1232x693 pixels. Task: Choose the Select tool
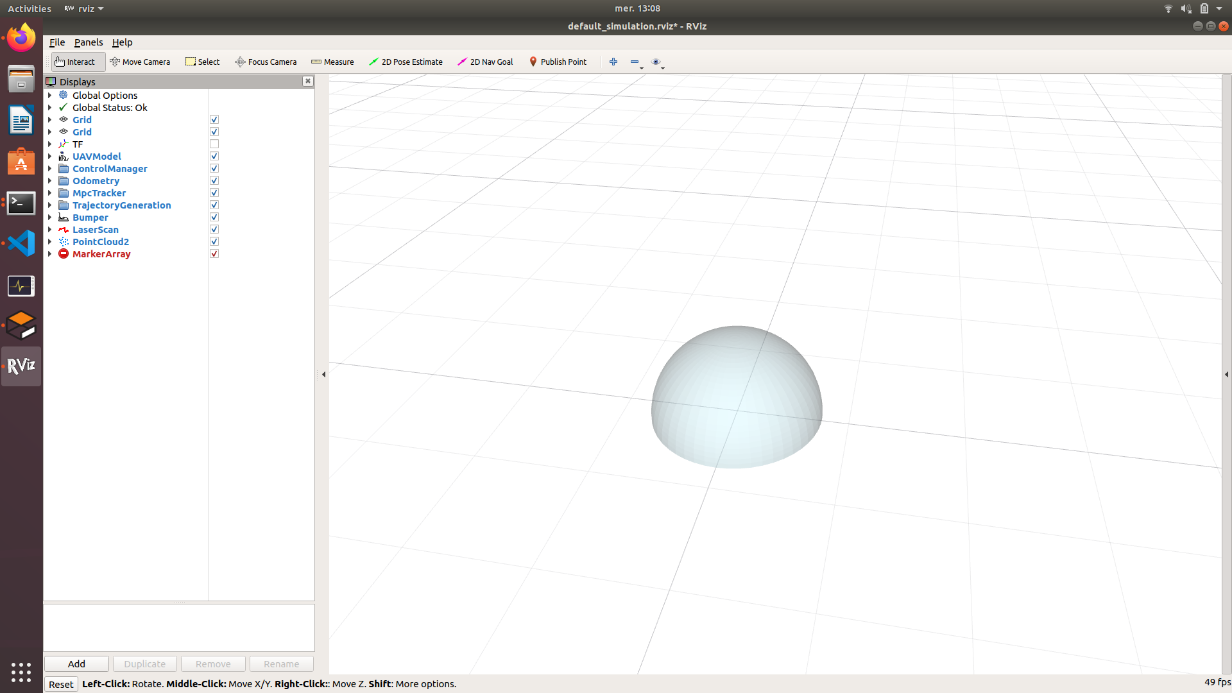click(202, 62)
